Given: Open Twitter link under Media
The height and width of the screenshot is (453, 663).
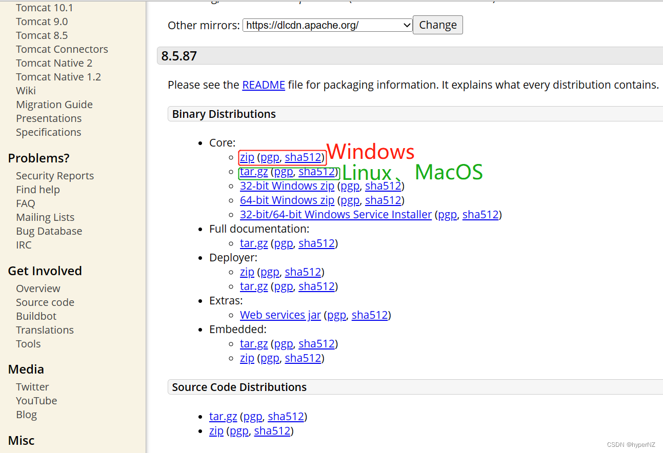Looking at the screenshot, I should [33, 387].
